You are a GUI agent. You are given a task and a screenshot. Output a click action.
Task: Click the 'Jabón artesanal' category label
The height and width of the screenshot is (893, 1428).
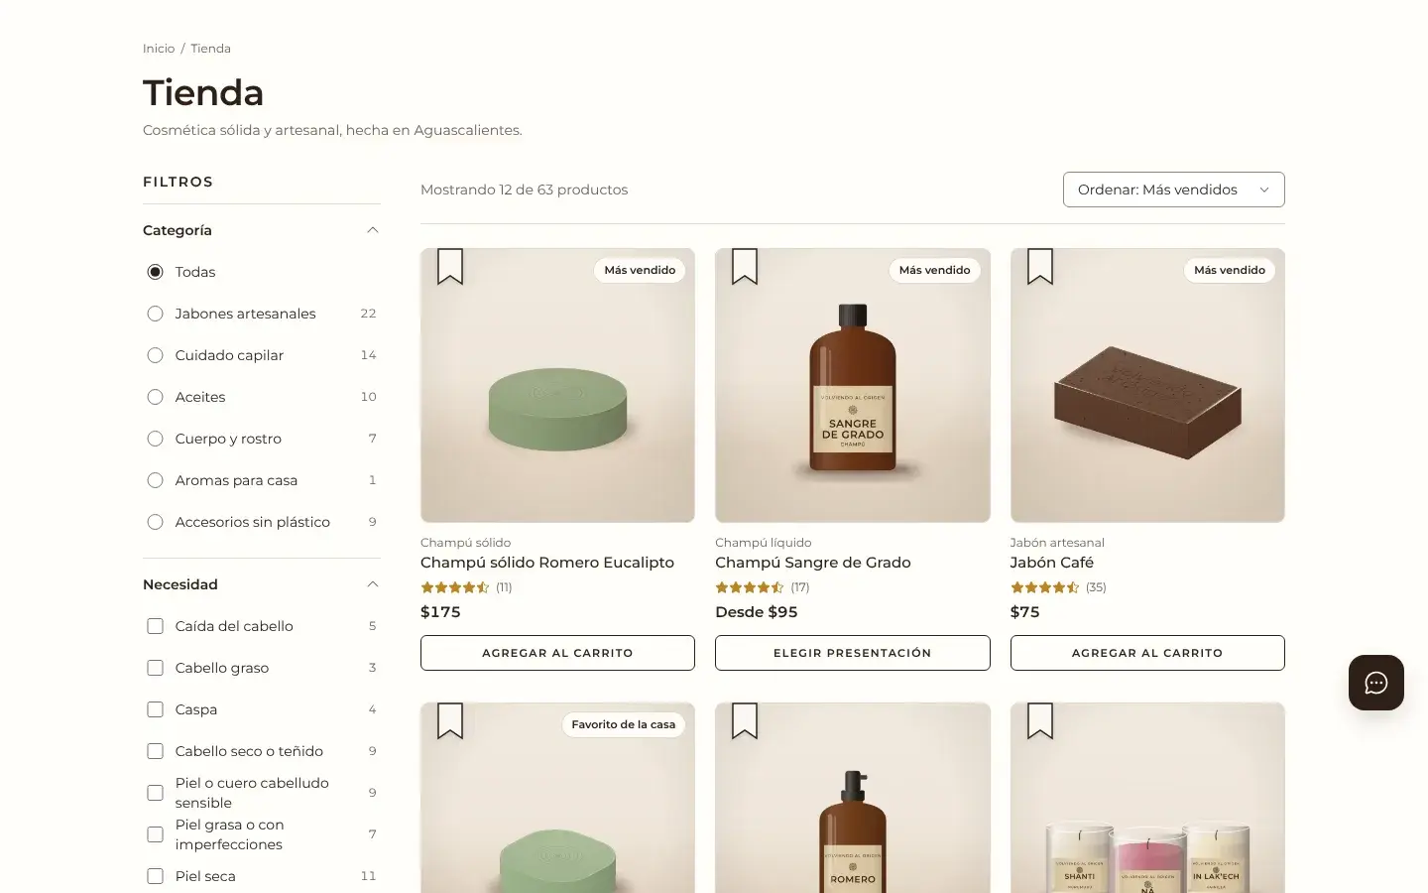click(1057, 543)
